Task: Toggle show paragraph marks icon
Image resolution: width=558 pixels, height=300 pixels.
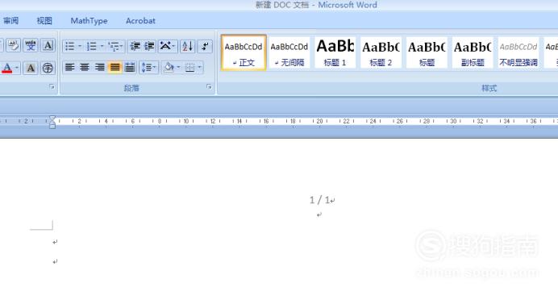Action: pyautogui.click(x=206, y=46)
